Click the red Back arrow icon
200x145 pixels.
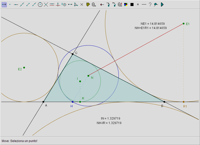coord(102,5)
